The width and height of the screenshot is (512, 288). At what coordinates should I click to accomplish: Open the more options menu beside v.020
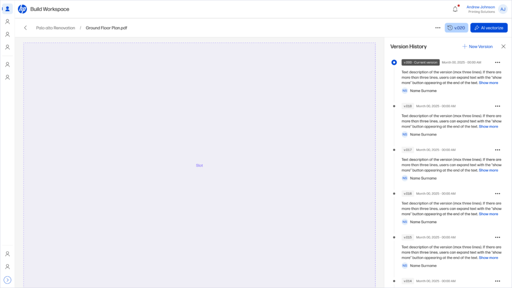(x=437, y=28)
